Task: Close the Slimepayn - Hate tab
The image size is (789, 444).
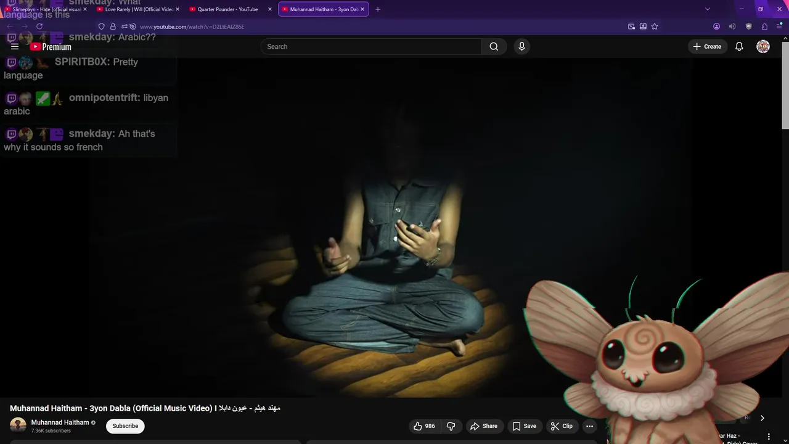Action: click(85, 9)
